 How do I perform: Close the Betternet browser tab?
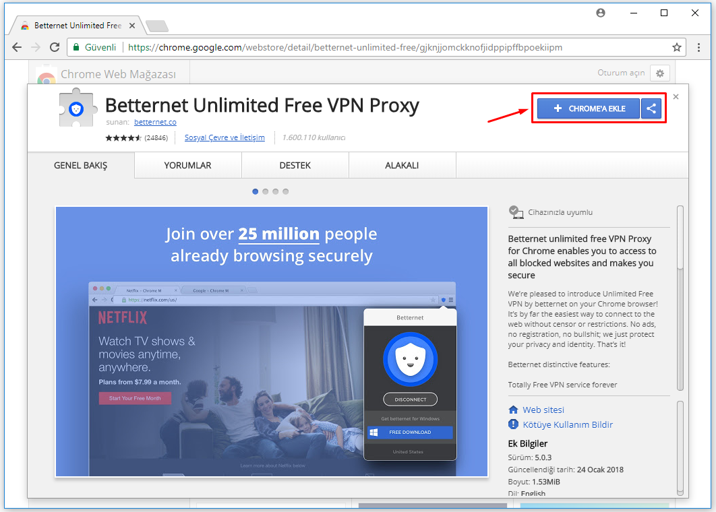132,26
